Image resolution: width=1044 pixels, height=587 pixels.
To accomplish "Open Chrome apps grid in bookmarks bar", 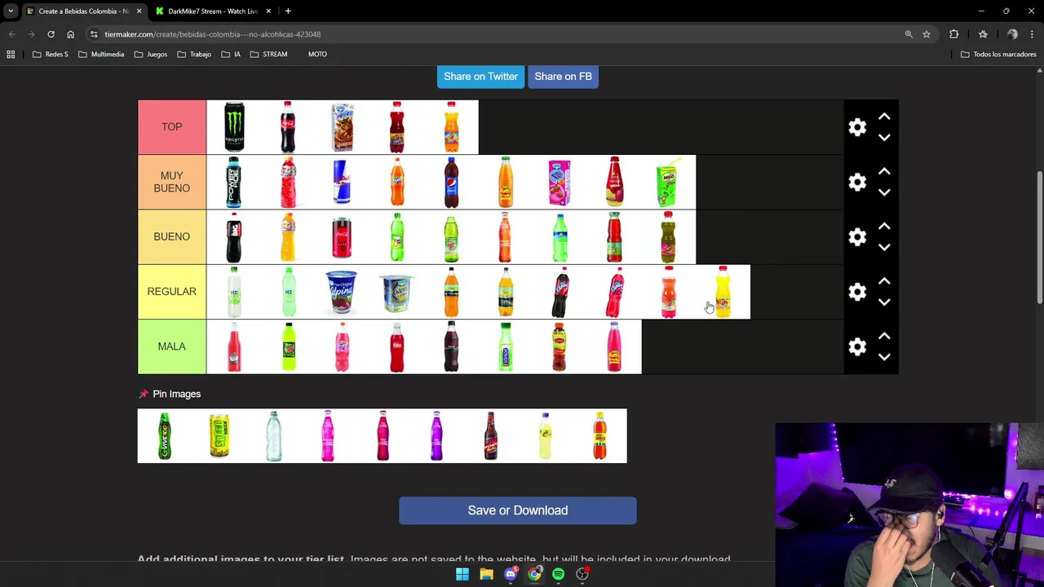I will [11, 55].
